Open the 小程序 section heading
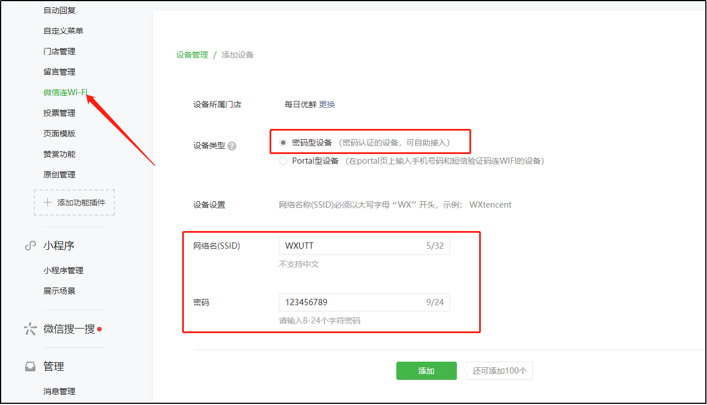This screenshot has width=707, height=405. pos(59,246)
